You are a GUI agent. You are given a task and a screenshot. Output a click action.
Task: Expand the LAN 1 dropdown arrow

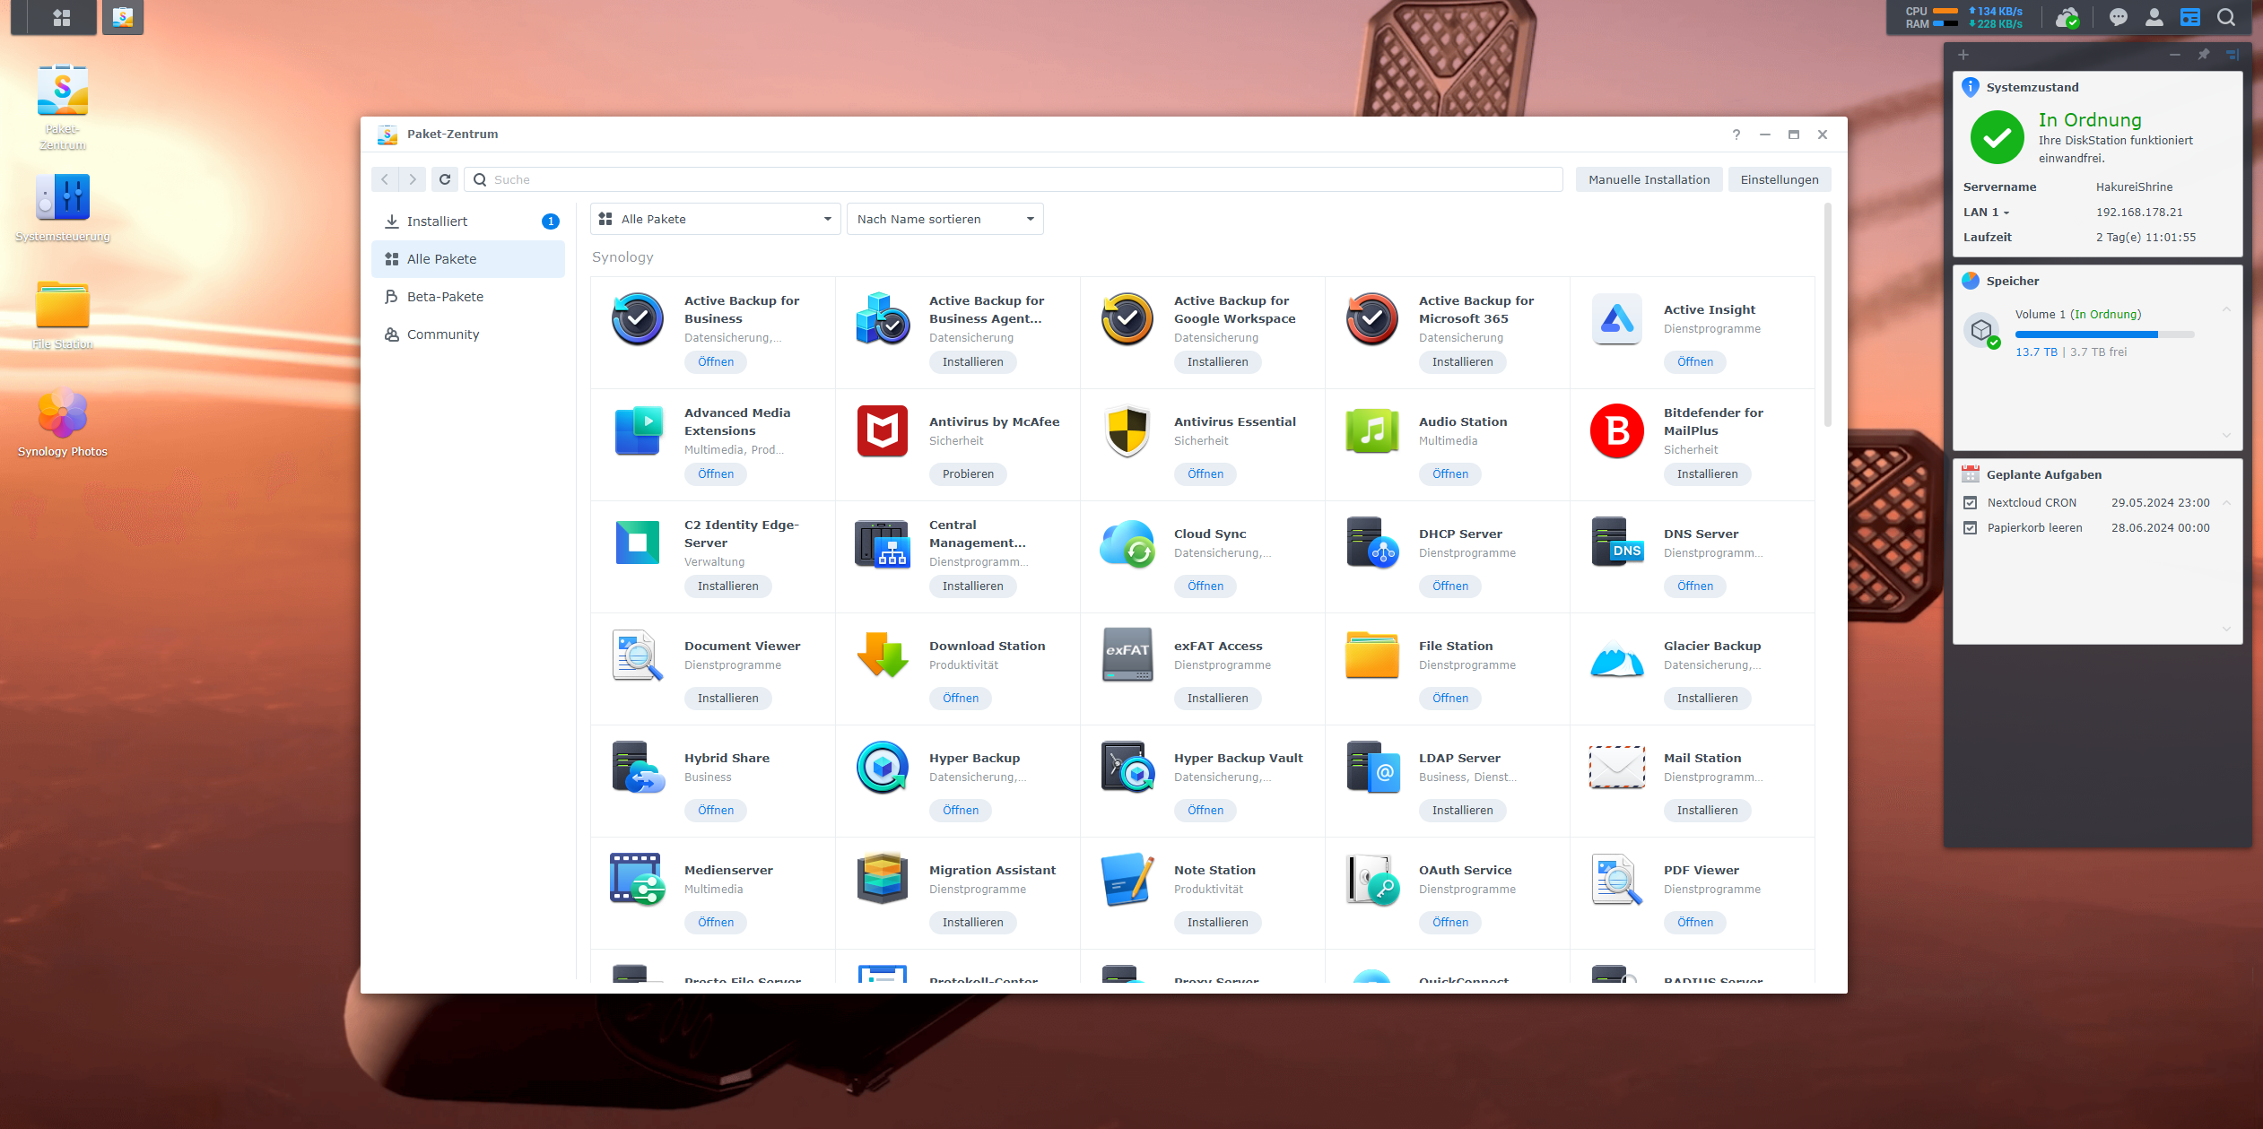click(x=2006, y=213)
